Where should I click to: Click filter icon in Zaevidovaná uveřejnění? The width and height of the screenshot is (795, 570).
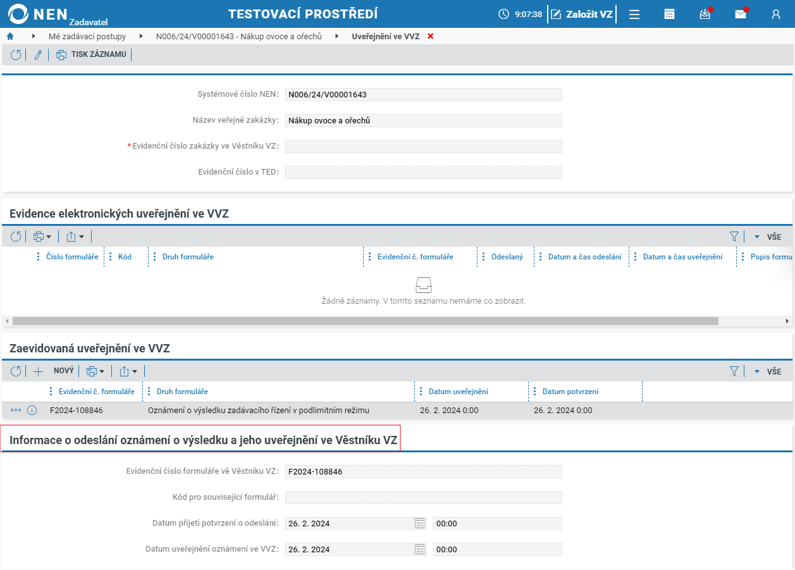(x=734, y=371)
